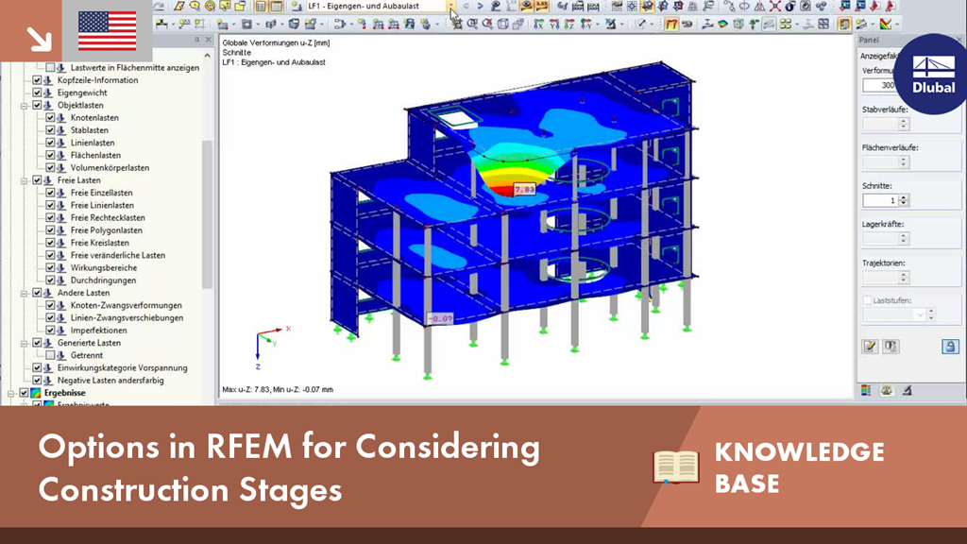This screenshot has width=967, height=544.
Task: Click the Knowledge Base book icon
Action: click(x=676, y=467)
